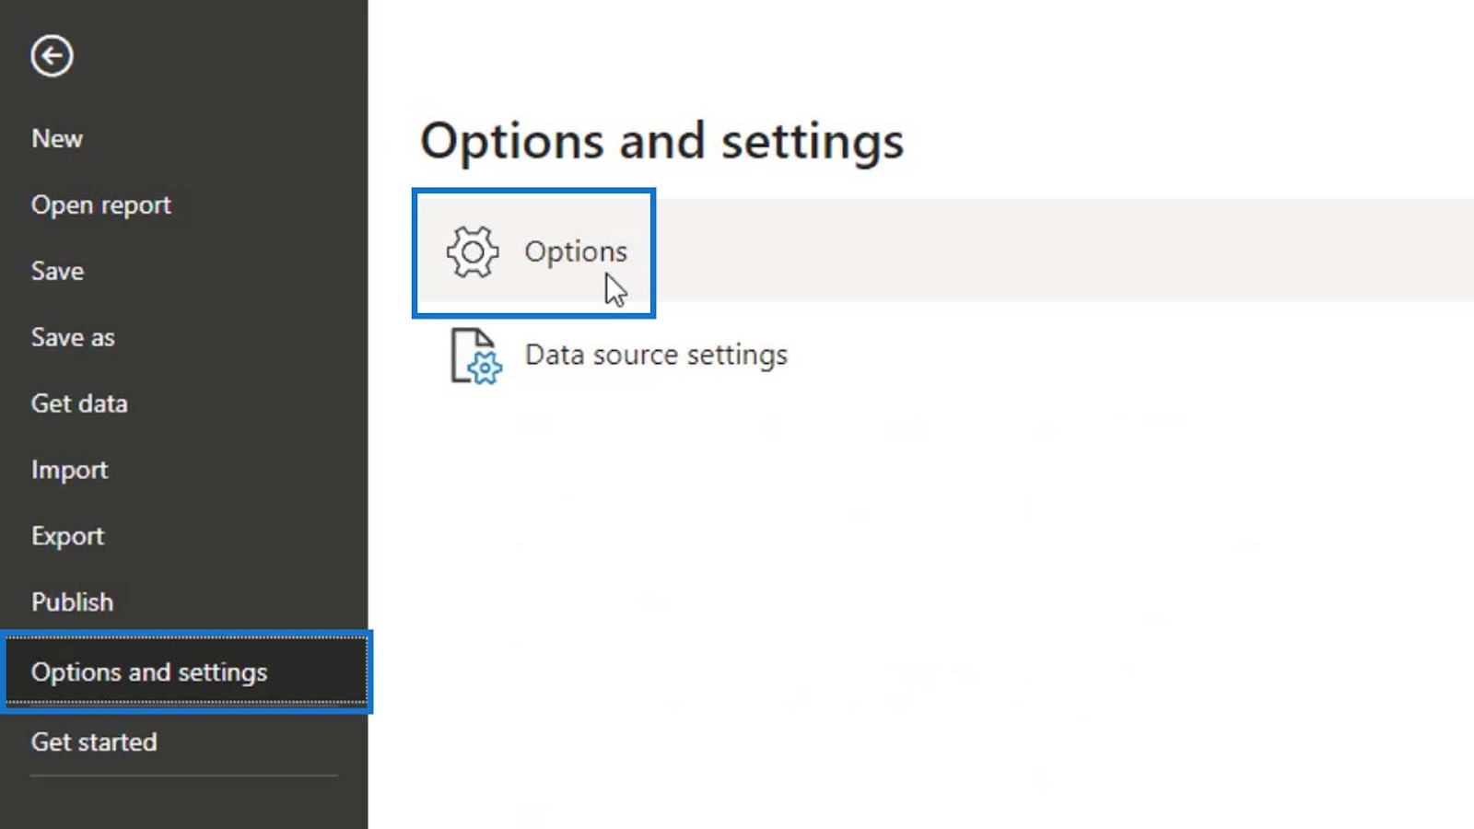Viewport: 1474px width, 829px height.
Task: Click the Data source settings document icon
Action: pyautogui.click(x=475, y=356)
